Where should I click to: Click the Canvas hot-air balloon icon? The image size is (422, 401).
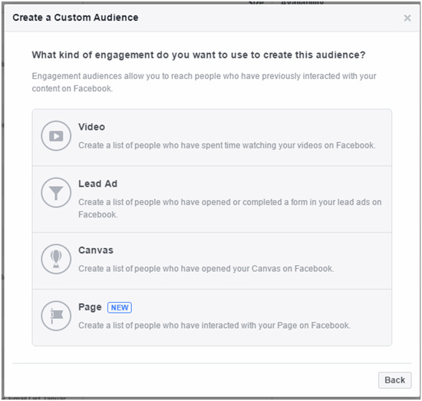coord(56,259)
